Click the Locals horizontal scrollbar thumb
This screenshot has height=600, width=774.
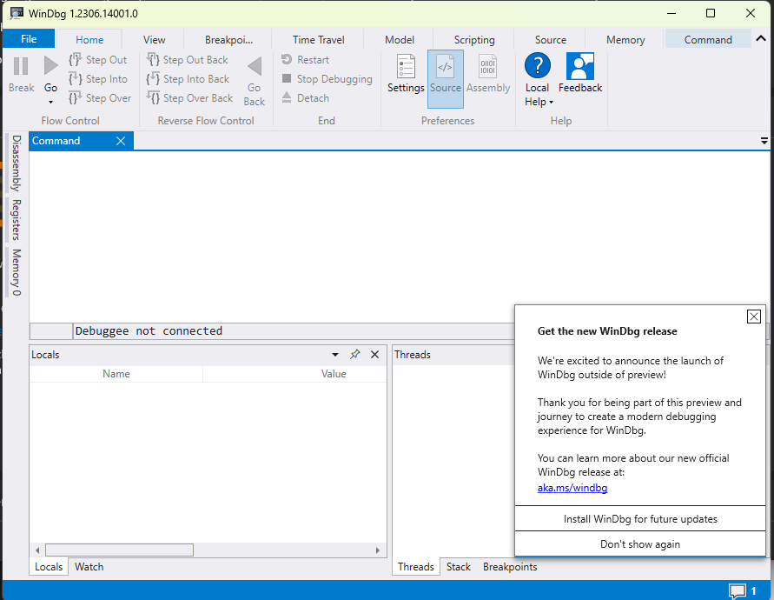pos(120,550)
